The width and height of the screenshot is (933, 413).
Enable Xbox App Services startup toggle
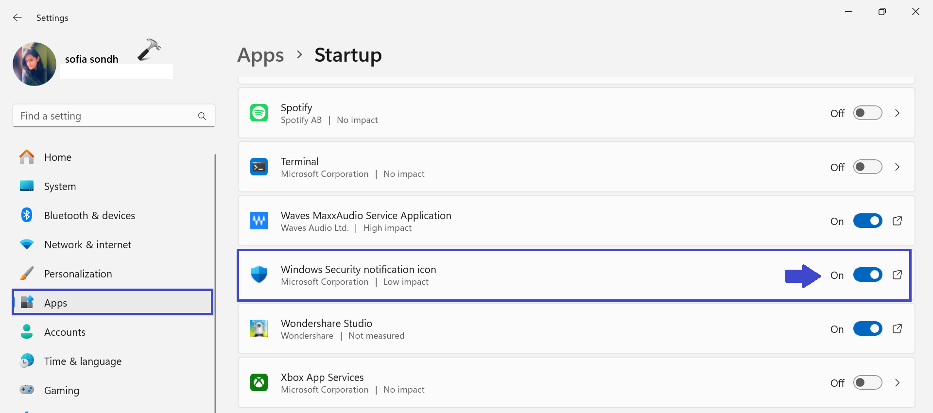pos(867,382)
